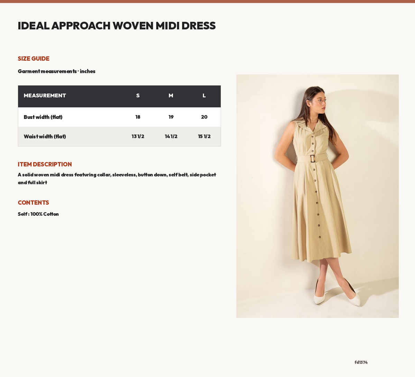415x377 pixels.
Task: Click the 'Waist width (flat)' row label
Action: point(45,136)
